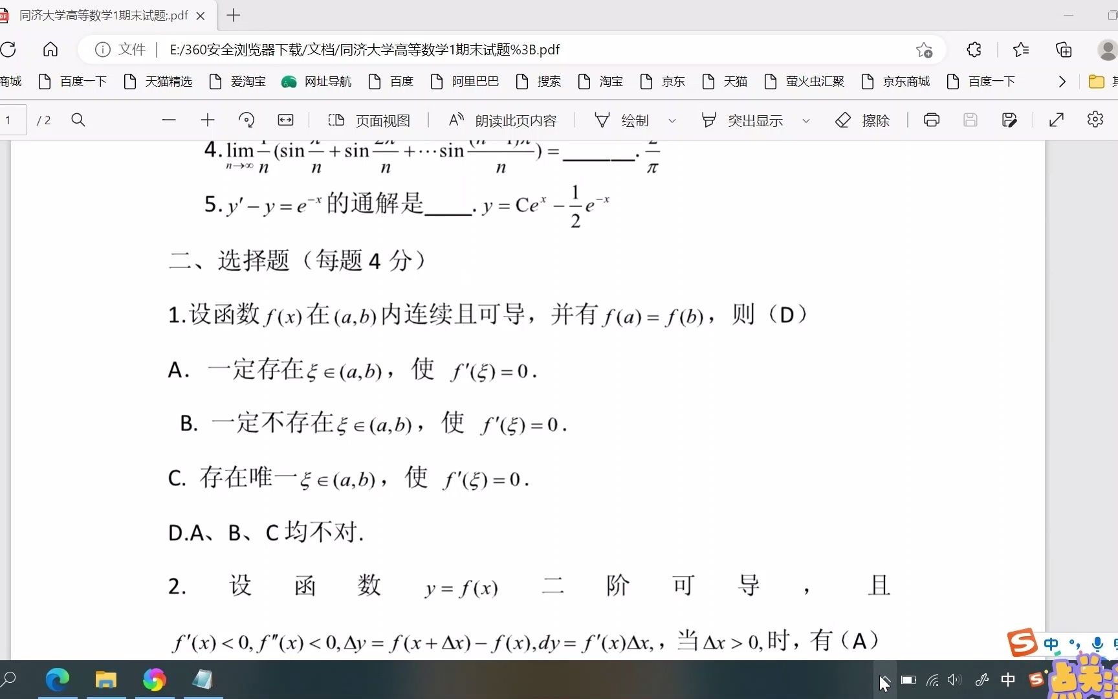This screenshot has width=1118, height=699.
Task: Open Windows search on the taskbar
Action: click(x=8, y=680)
